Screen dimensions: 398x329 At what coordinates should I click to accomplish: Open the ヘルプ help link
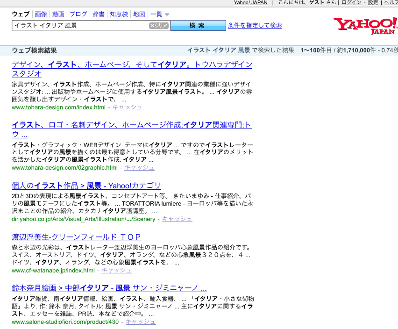click(x=391, y=2)
